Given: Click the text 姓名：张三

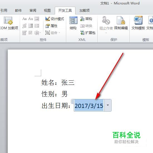Looking at the screenshot, I should tap(58, 83).
